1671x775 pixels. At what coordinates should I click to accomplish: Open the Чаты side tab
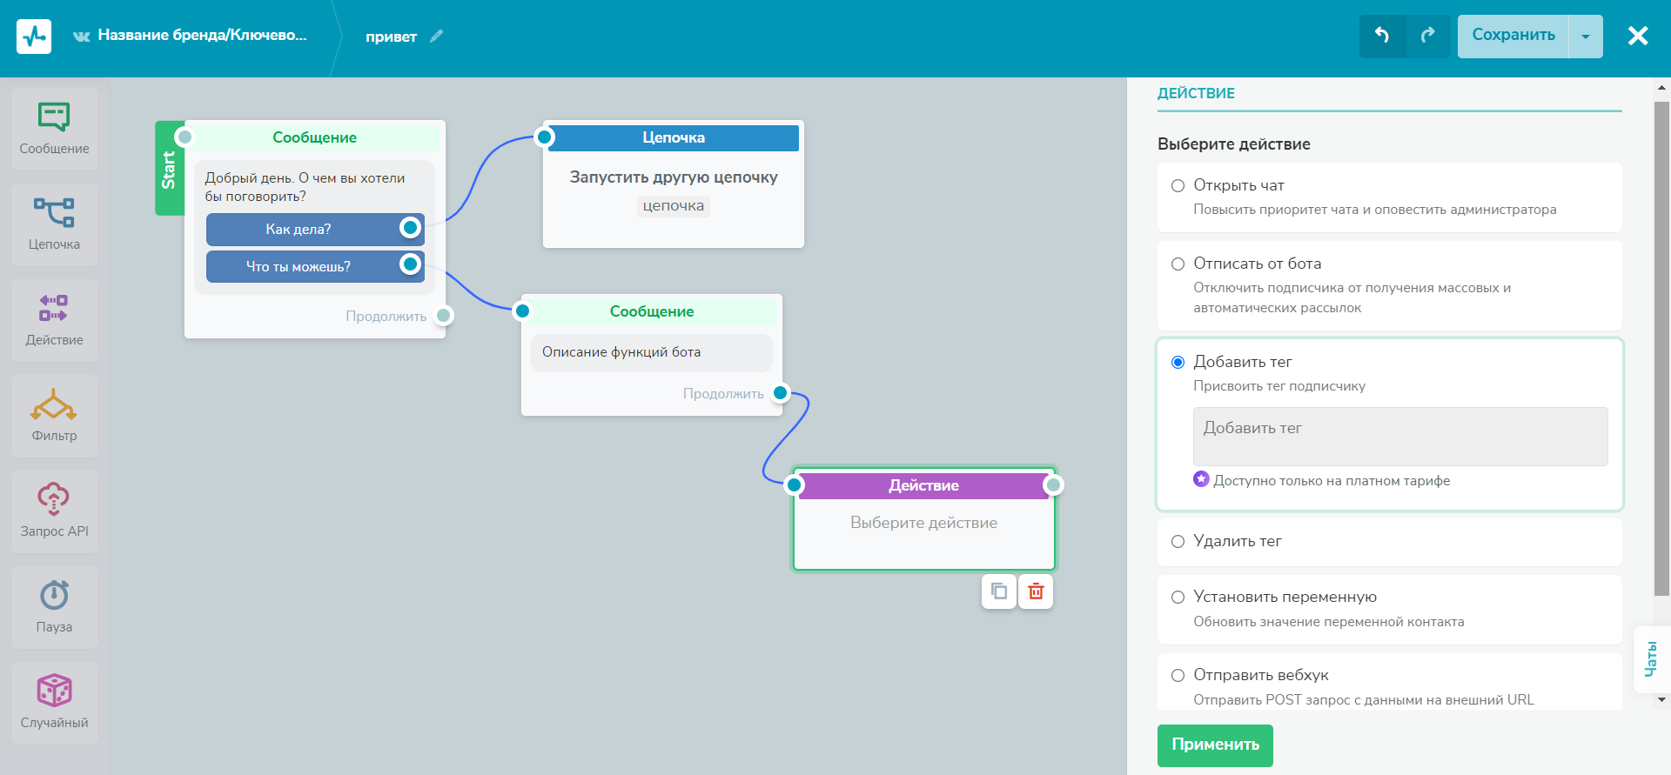(1651, 659)
